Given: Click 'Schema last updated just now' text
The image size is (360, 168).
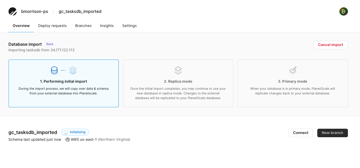Looking at the screenshot, I should [x=35, y=140].
